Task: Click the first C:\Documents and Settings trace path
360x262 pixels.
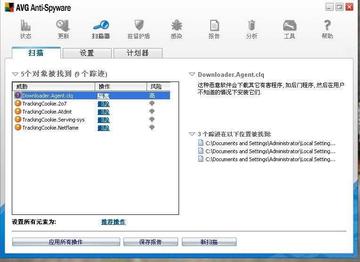Action: 270,143
